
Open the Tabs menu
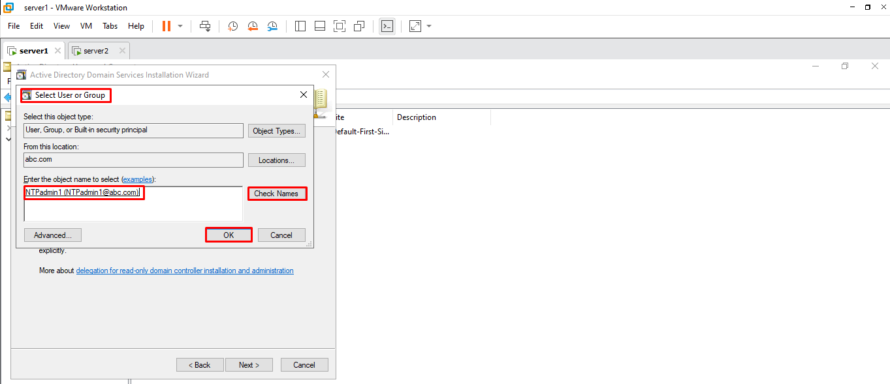click(x=110, y=26)
